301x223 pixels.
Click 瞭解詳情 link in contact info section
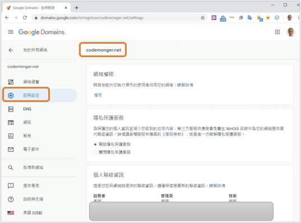click(x=217, y=185)
